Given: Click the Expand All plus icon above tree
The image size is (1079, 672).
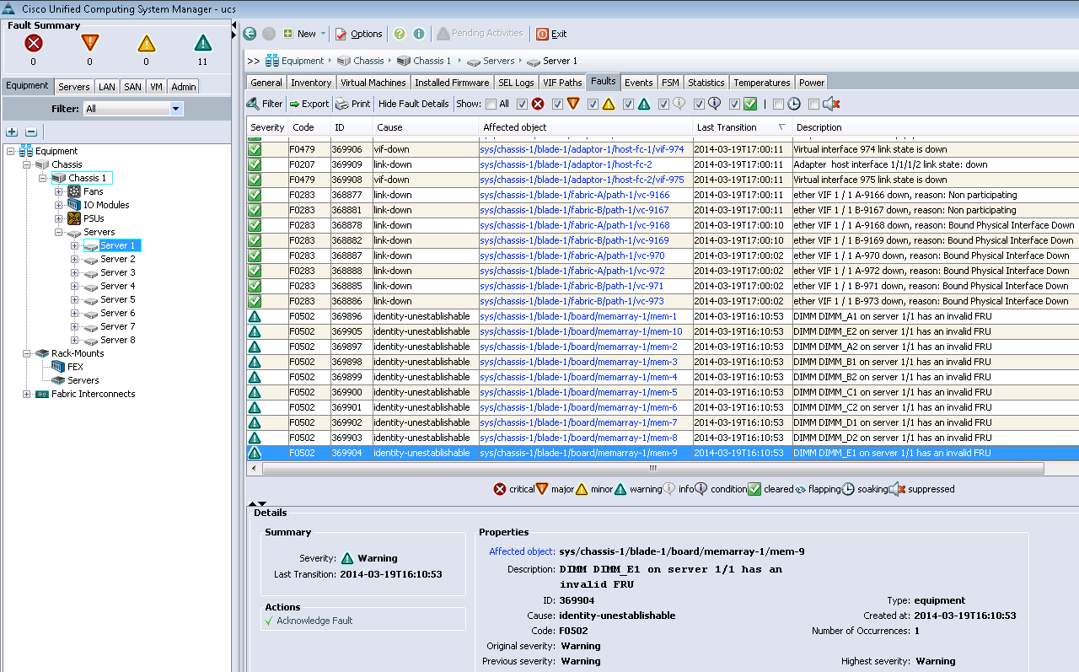Looking at the screenshot, I should tap(12, 132).
